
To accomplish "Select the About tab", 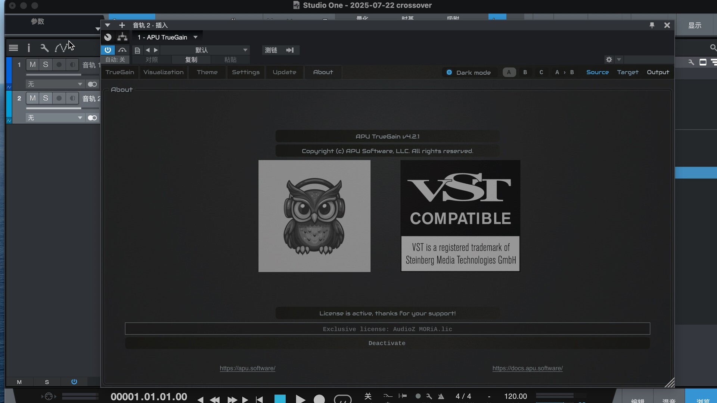I will pyautogui.click(x=323, y=72).
